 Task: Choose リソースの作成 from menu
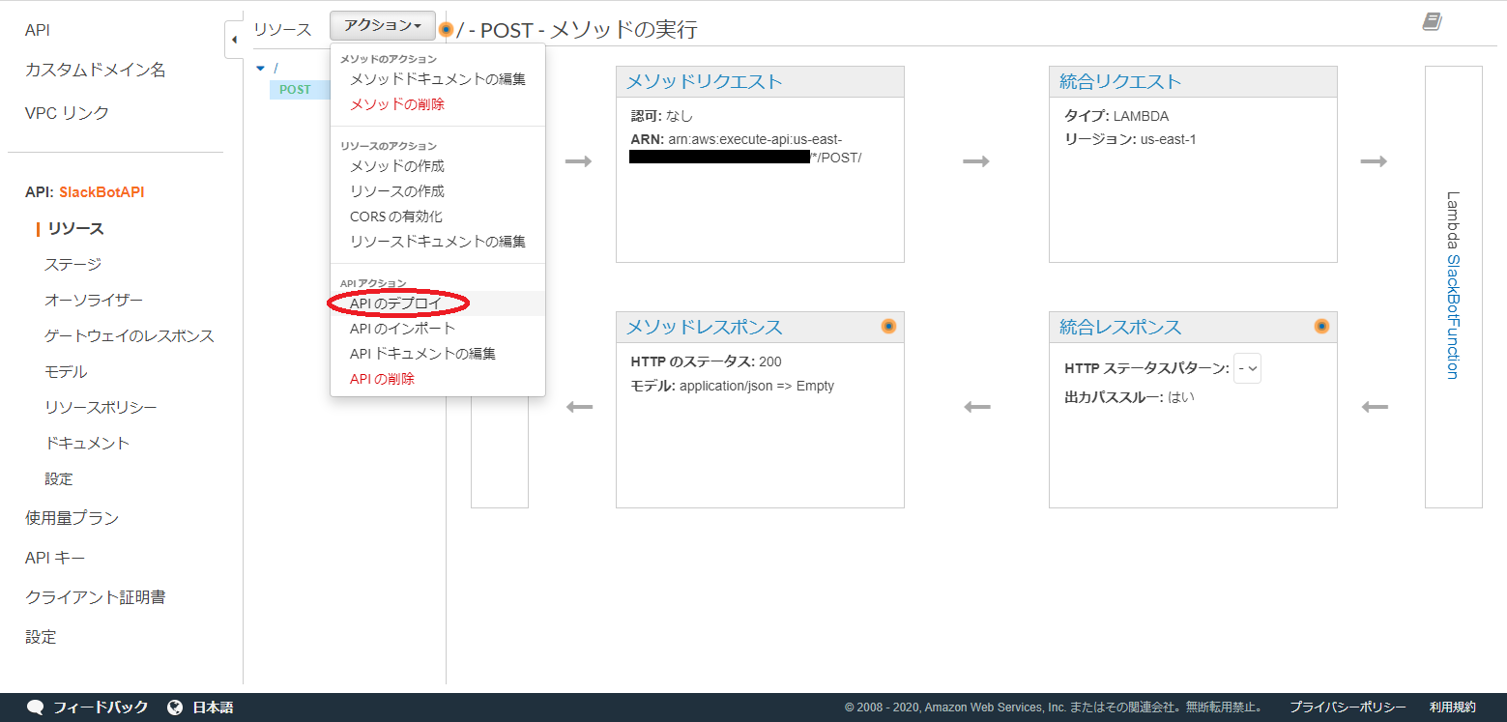tap(438, 191)
